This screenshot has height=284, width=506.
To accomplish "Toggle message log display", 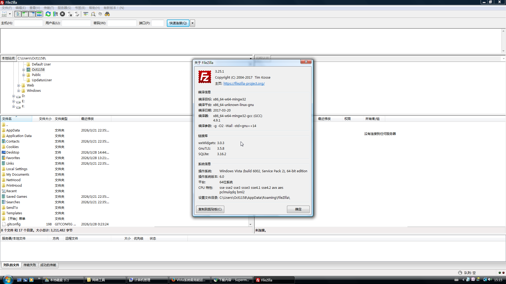I will [18, 14].
